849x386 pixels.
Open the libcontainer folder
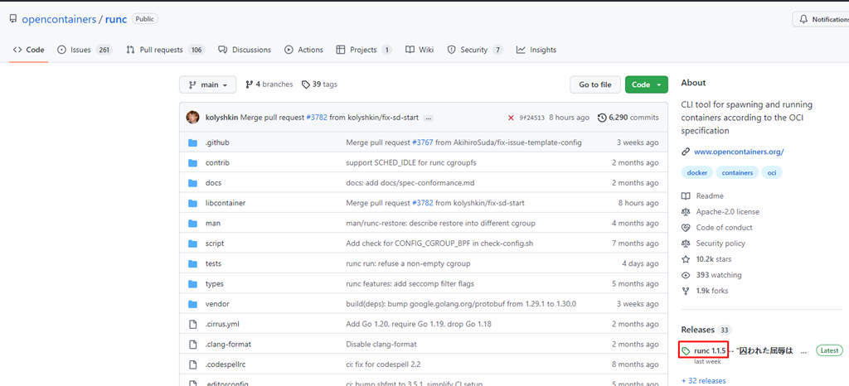click(x=226, y=203)
